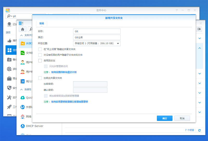Screen dimensions: 208x141
Task: Collapse the 文件共享 section header
Action: coord(21,35)
